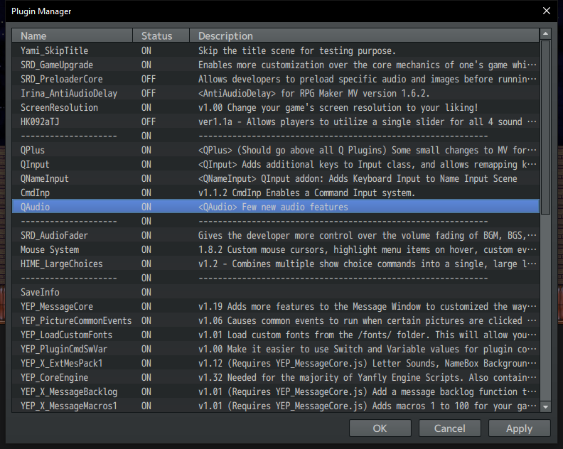Click ON status of ScreenResolution
The image size is (563, 449).
tap(146, 107)
